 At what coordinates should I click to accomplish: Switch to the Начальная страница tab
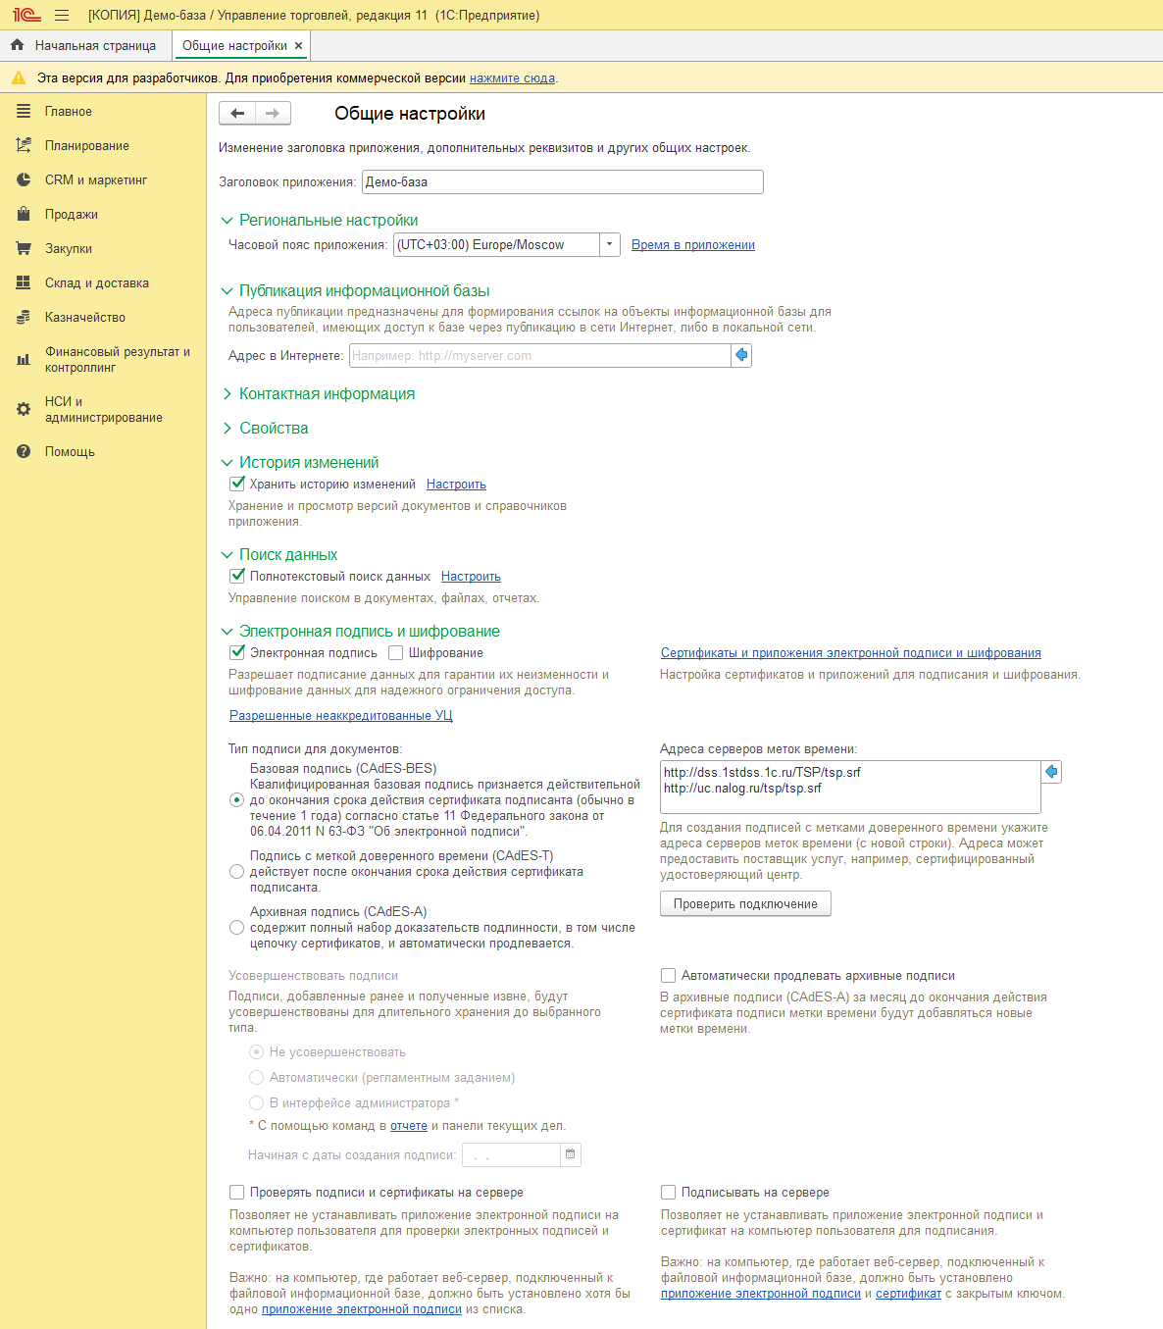(x=86, y=45)
